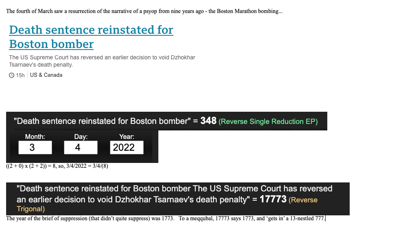This screenshot has width=414, height=232.
Task: Click the date calculation line ending '3/4/(8)'
Action: click(57, 166)
